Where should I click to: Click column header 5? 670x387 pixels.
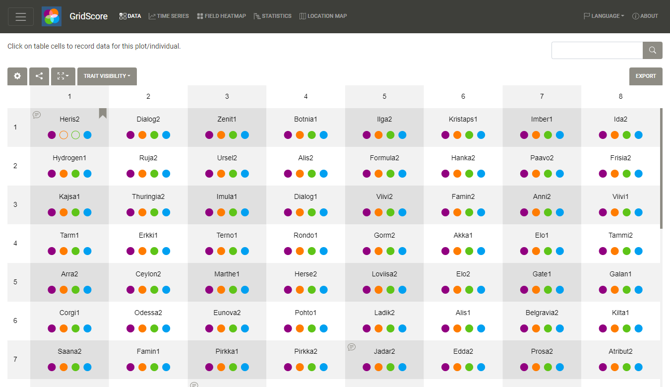(x=384, y=97)
